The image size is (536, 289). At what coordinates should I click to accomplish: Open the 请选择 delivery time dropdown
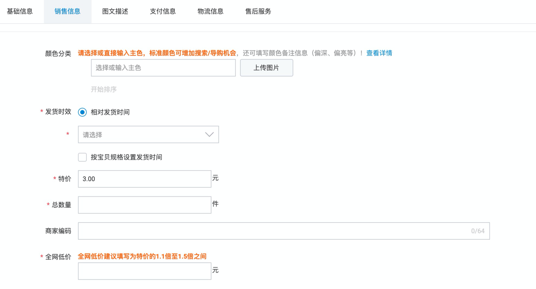coord(143,134)
